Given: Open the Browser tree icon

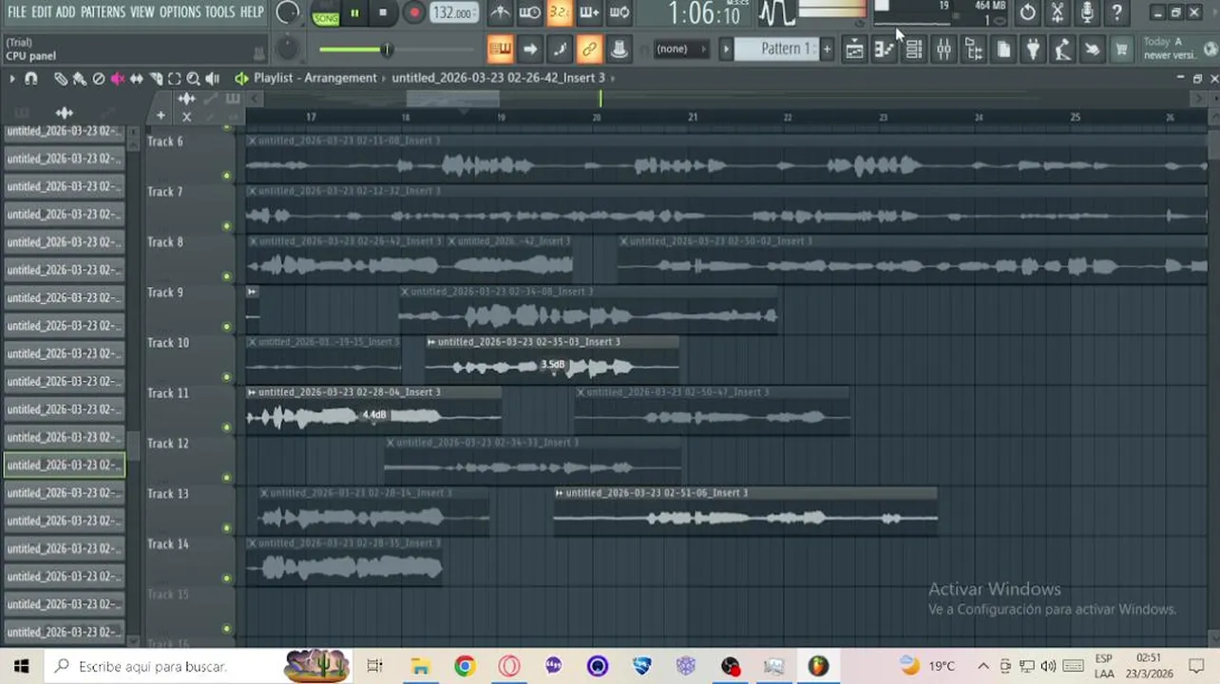Looking at the screenshot, I should [974, 49].
